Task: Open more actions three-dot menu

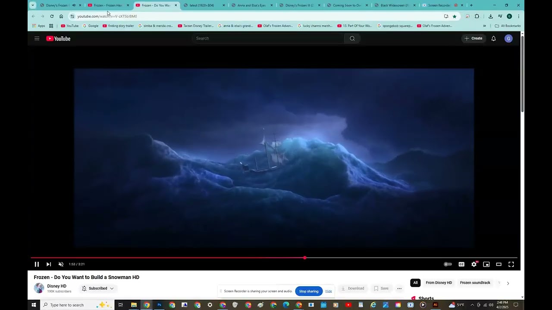Action: pyautogui.click(x=399, y=288)
